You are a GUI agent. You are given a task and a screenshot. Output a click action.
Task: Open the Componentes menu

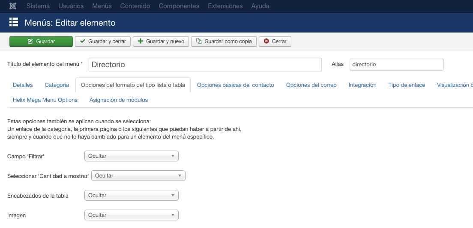pyautogui.click(x=179, y=6)
